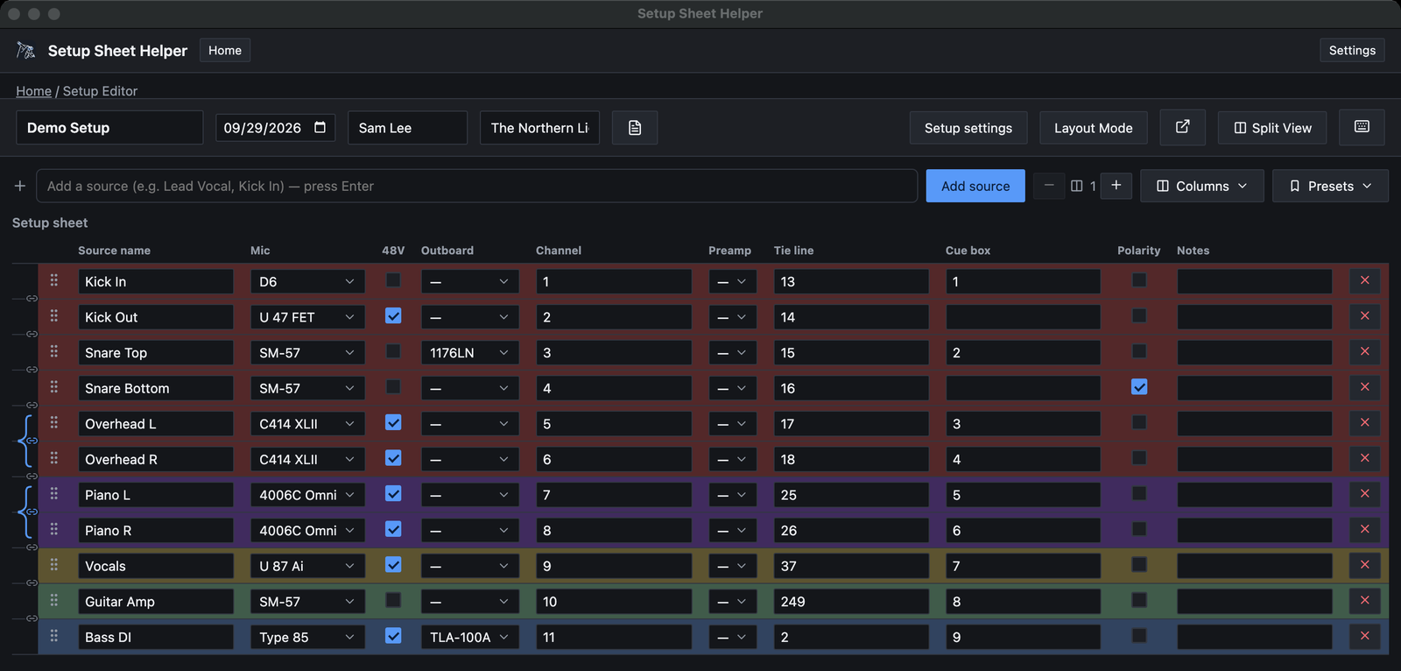Delete the Overhead R row

pos(1364,458)
